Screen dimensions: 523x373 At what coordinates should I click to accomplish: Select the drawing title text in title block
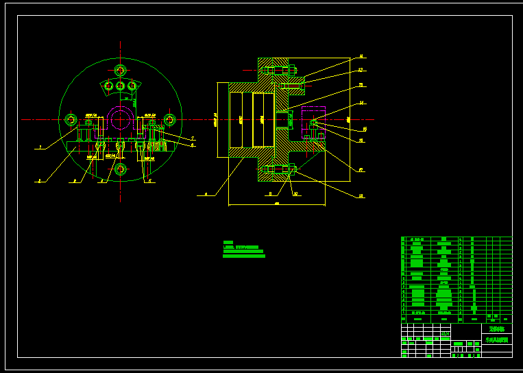(497, 339)
